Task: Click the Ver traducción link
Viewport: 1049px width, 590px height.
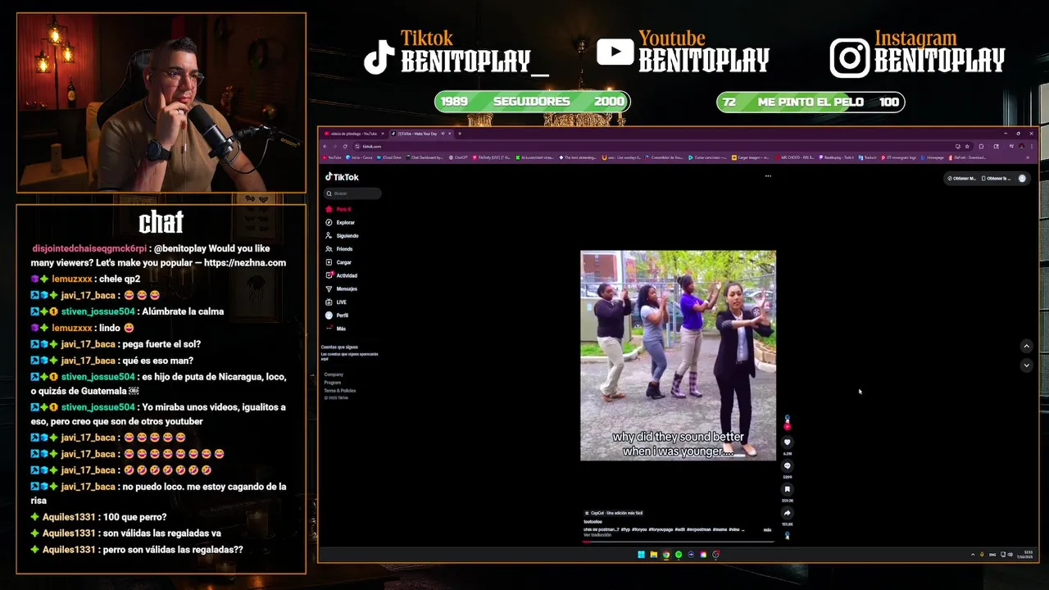Action: coord(597,535)
